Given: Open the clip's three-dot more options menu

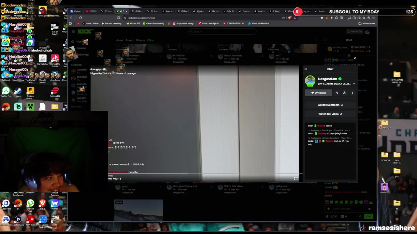Looking at the screenshot, I should 352,93.
